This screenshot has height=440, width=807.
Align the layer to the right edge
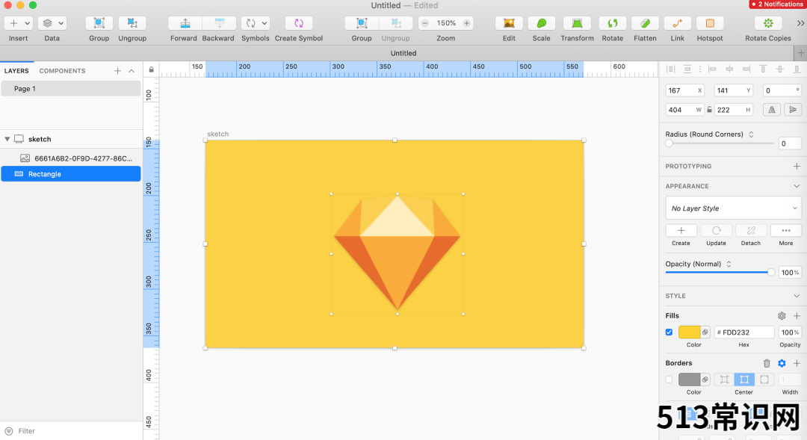[746, 69]
